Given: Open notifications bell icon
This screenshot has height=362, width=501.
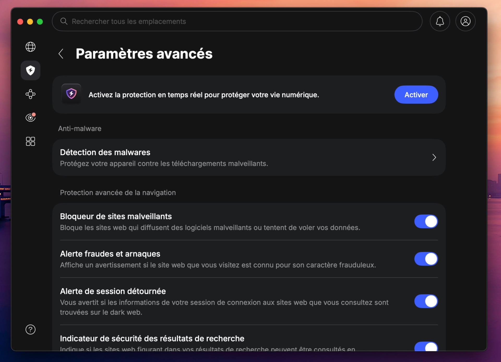Looking at the screenshot, I should 440,21.
